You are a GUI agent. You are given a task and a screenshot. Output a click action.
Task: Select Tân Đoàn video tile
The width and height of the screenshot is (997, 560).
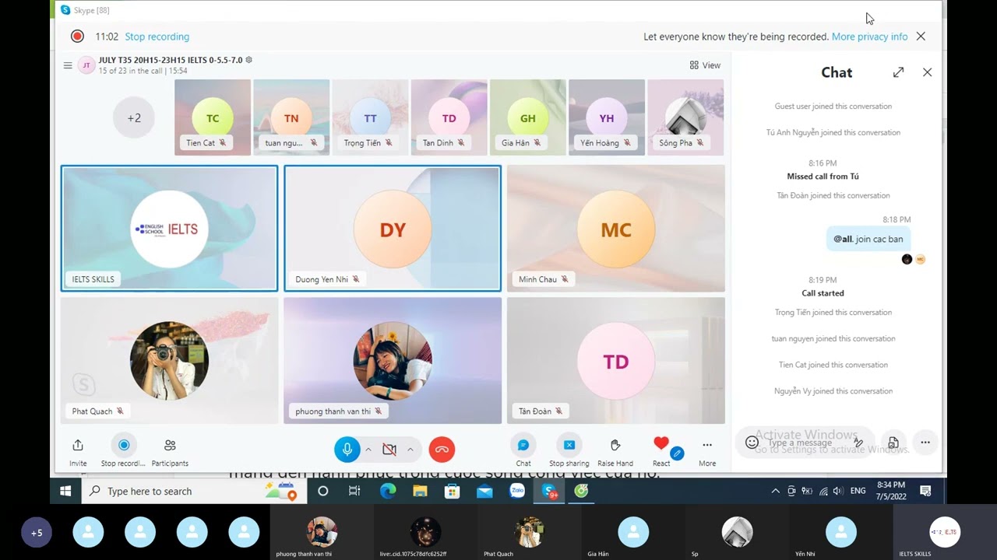click(616, 360)
